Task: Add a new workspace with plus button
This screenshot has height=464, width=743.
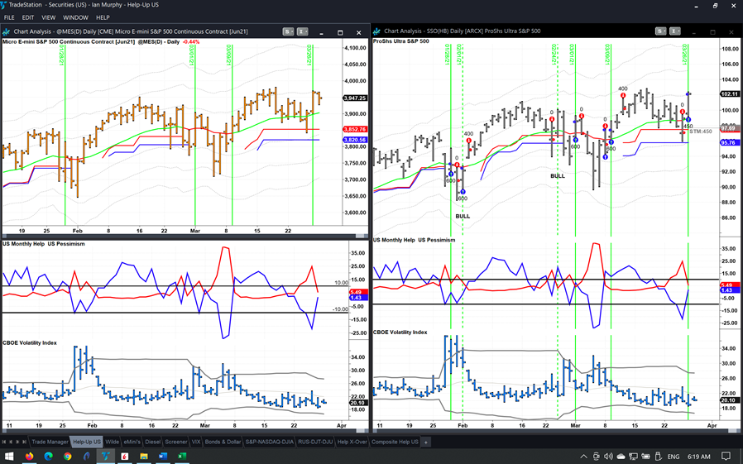Action: [x=426, y=442]
